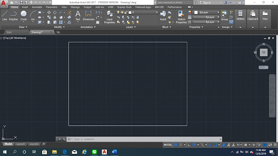Toggle ortho mode in status bar

coord(189,145)
